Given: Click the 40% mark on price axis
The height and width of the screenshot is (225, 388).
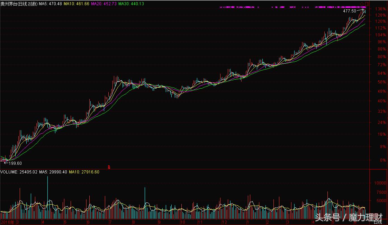Looking at the screenshot, I should 381,101.
